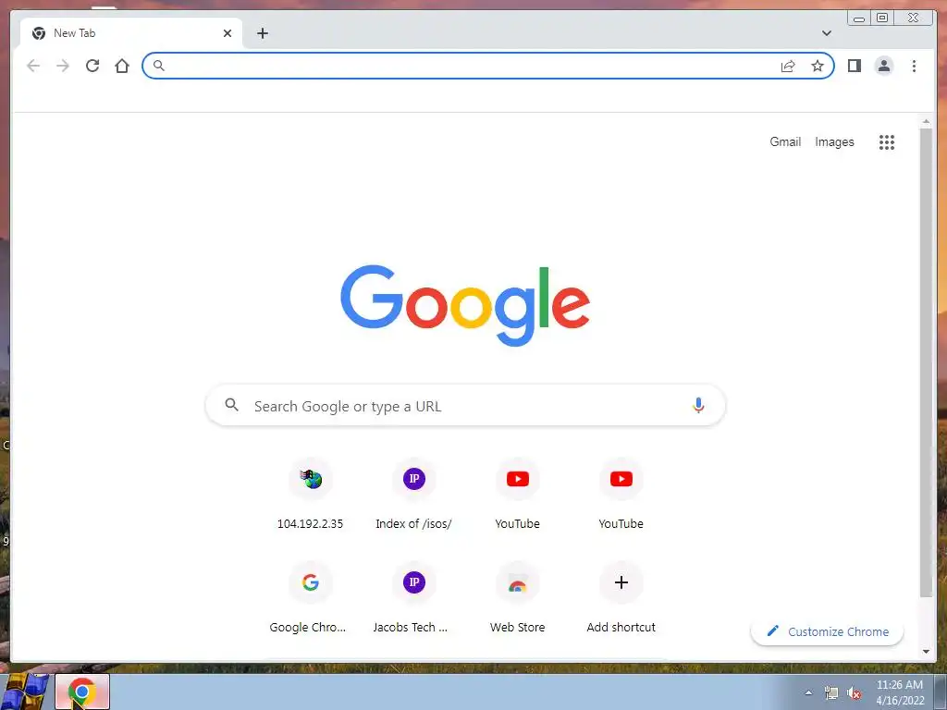The image size is (947, 710).
Task: Open the Google apps grid
Action: (887, 142)
